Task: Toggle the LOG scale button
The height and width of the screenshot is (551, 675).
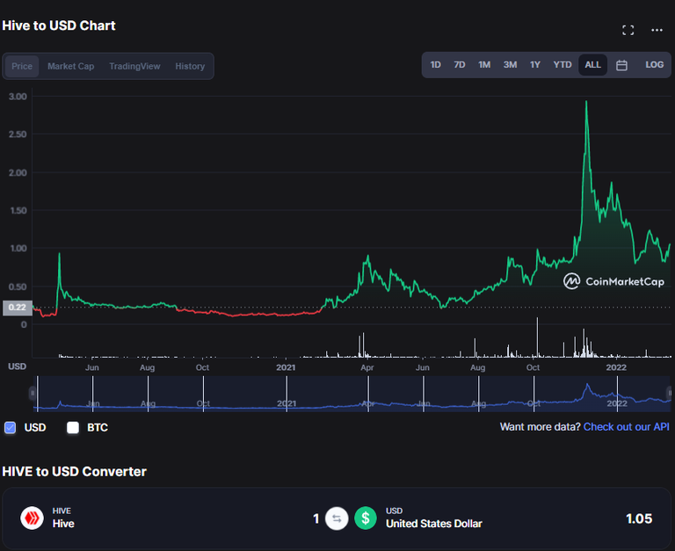Action: [x=654, y=64]
